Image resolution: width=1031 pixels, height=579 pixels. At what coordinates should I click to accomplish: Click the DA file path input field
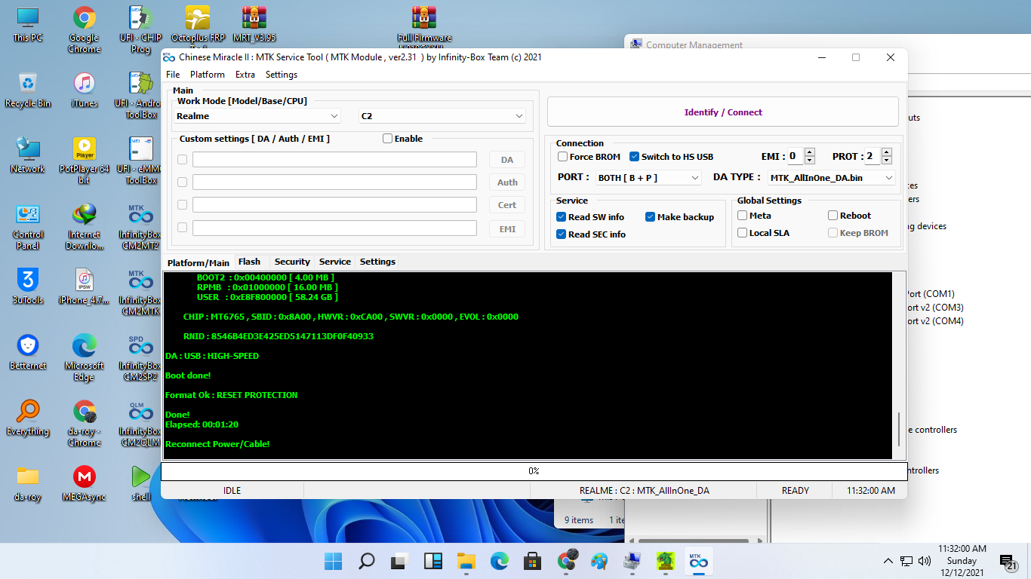334,159
